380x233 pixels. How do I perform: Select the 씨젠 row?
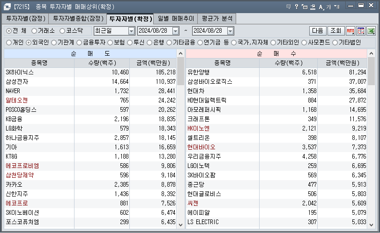[x=276, y=204]
